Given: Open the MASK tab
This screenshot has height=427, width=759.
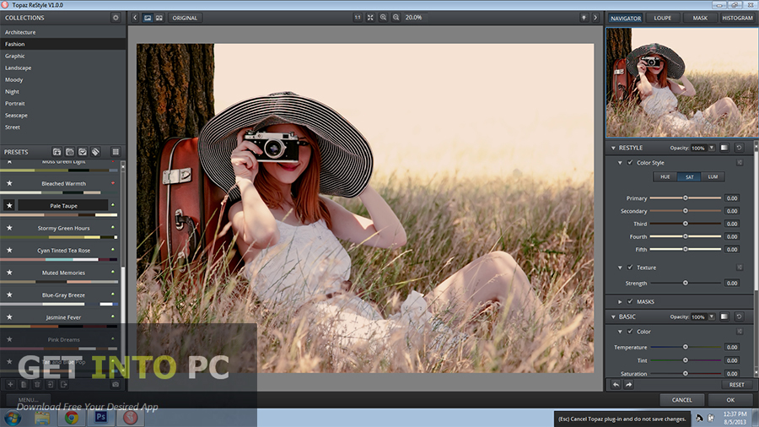Looking at the screenshot, I should [700, 18].
